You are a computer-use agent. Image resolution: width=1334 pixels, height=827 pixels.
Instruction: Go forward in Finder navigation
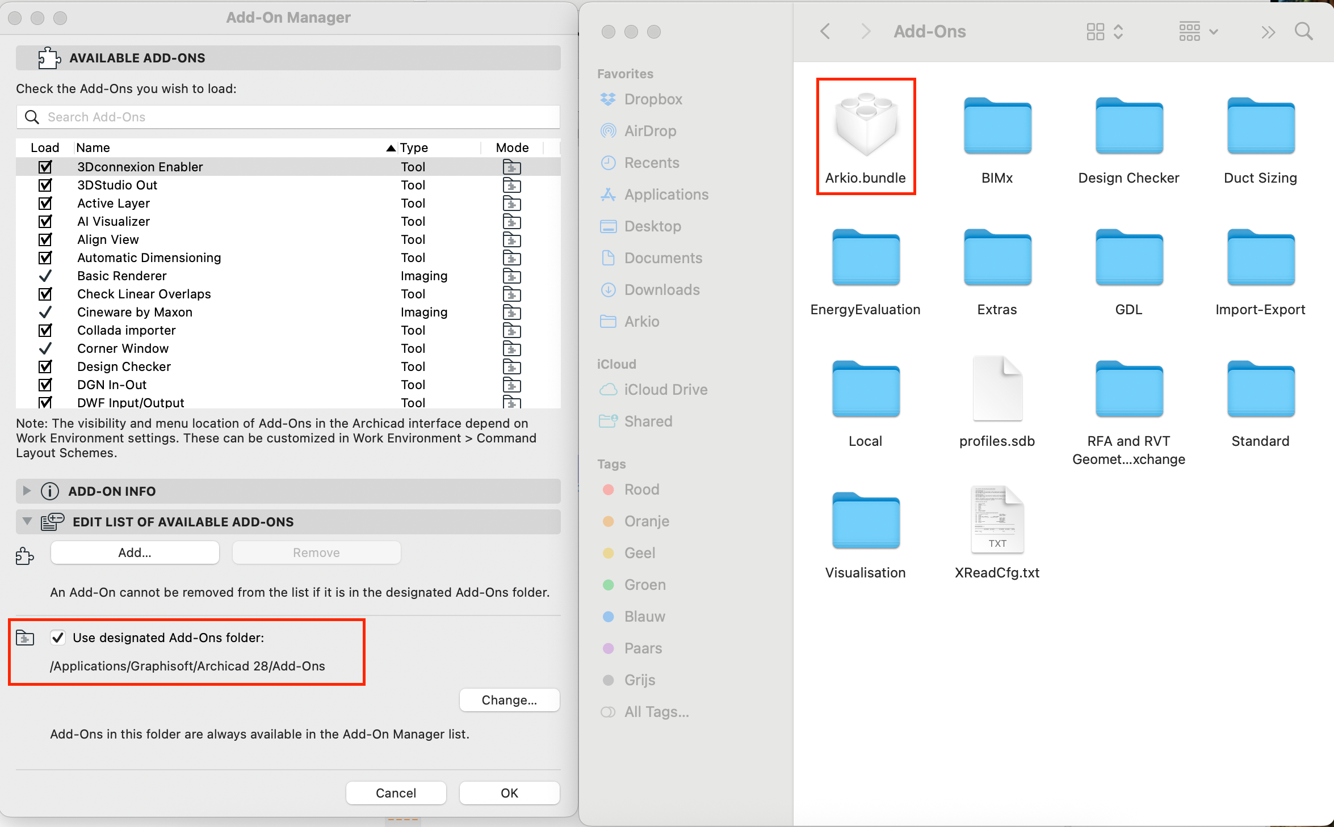(x=866, y=31)
